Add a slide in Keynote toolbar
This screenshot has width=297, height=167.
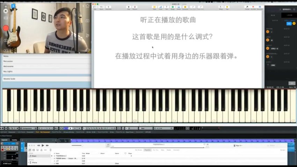click(x=108, y=7)
